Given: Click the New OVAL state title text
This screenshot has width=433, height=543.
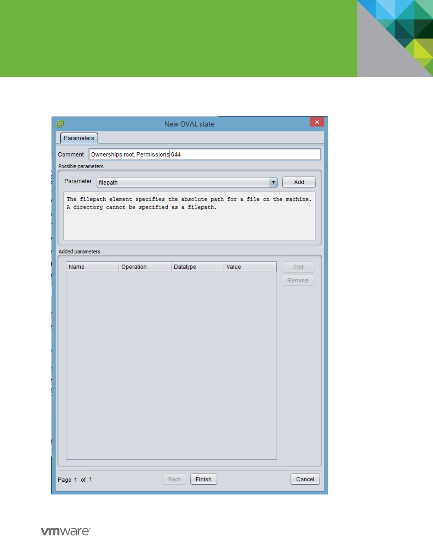Looking at the screenshot, I should 189,124.
